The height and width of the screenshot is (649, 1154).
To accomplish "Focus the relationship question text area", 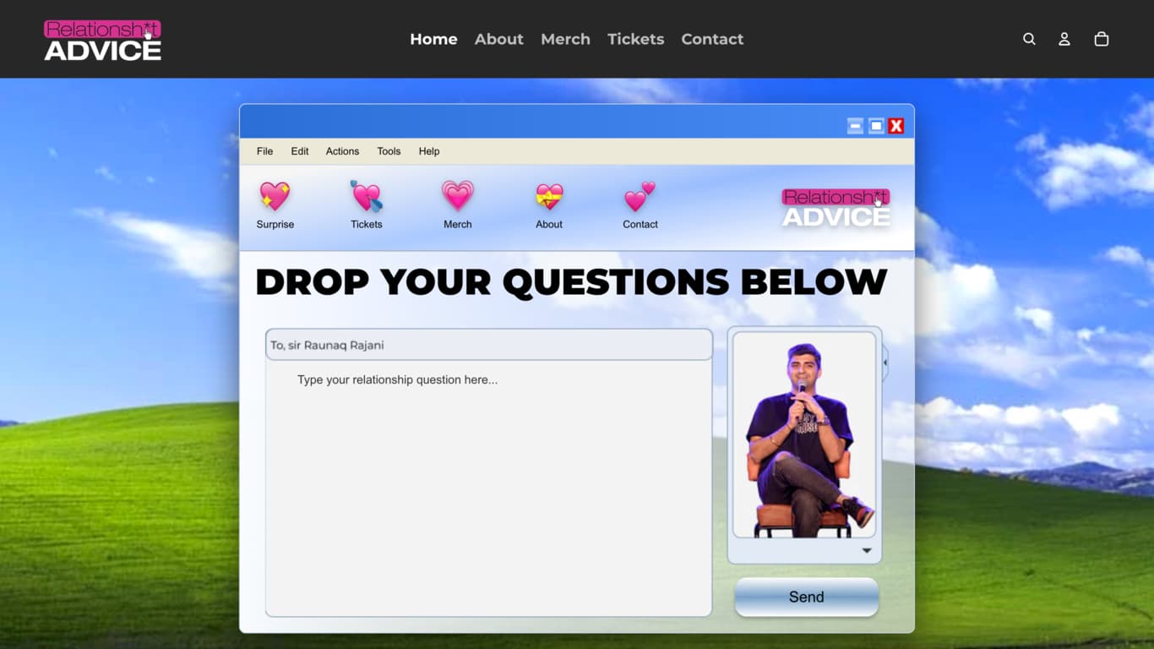I will point(488,488).
